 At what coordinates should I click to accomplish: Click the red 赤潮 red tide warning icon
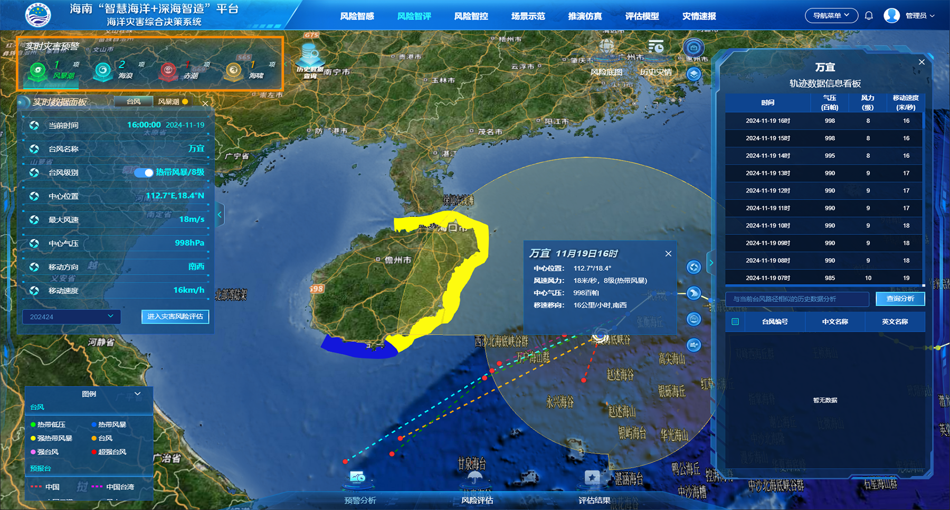(x=168, y=71)
